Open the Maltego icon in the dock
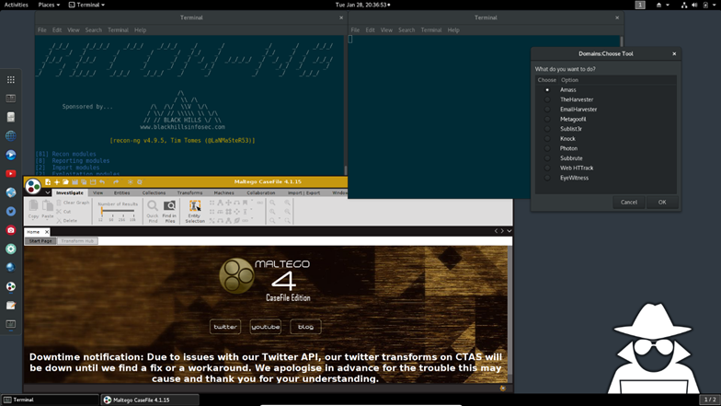 11,286
